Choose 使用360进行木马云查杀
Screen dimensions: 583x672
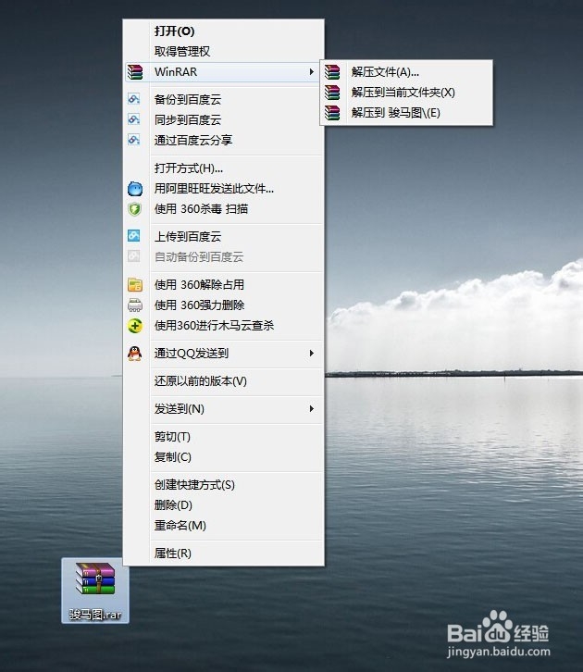(x=223, y=326)
